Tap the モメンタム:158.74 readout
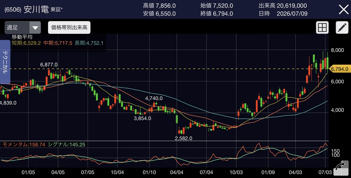Image resolution: width=351 pixels, height=178 pixels. [x=24, y=144]
